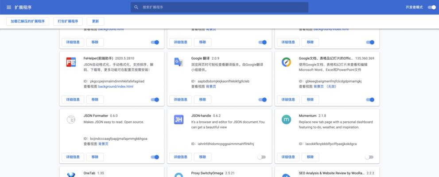
Task: Open details for JSON Formatter
Action: click(x=73, y=157)
